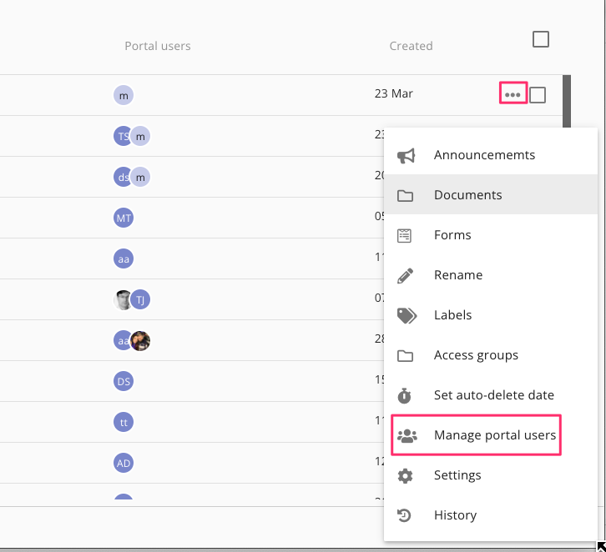
Task: Click the DS portal user avatar
Action: click(124, 381)
